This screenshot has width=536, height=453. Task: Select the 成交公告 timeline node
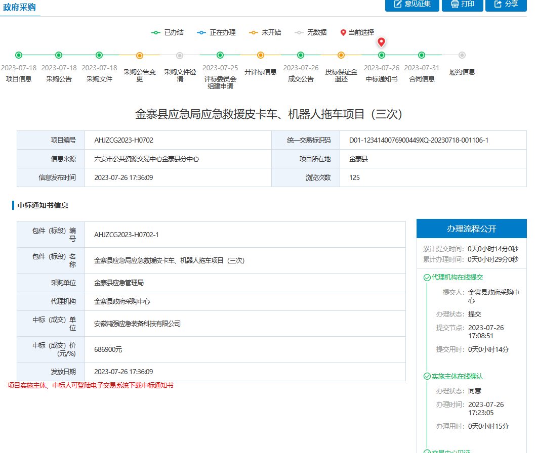[301, 55]
